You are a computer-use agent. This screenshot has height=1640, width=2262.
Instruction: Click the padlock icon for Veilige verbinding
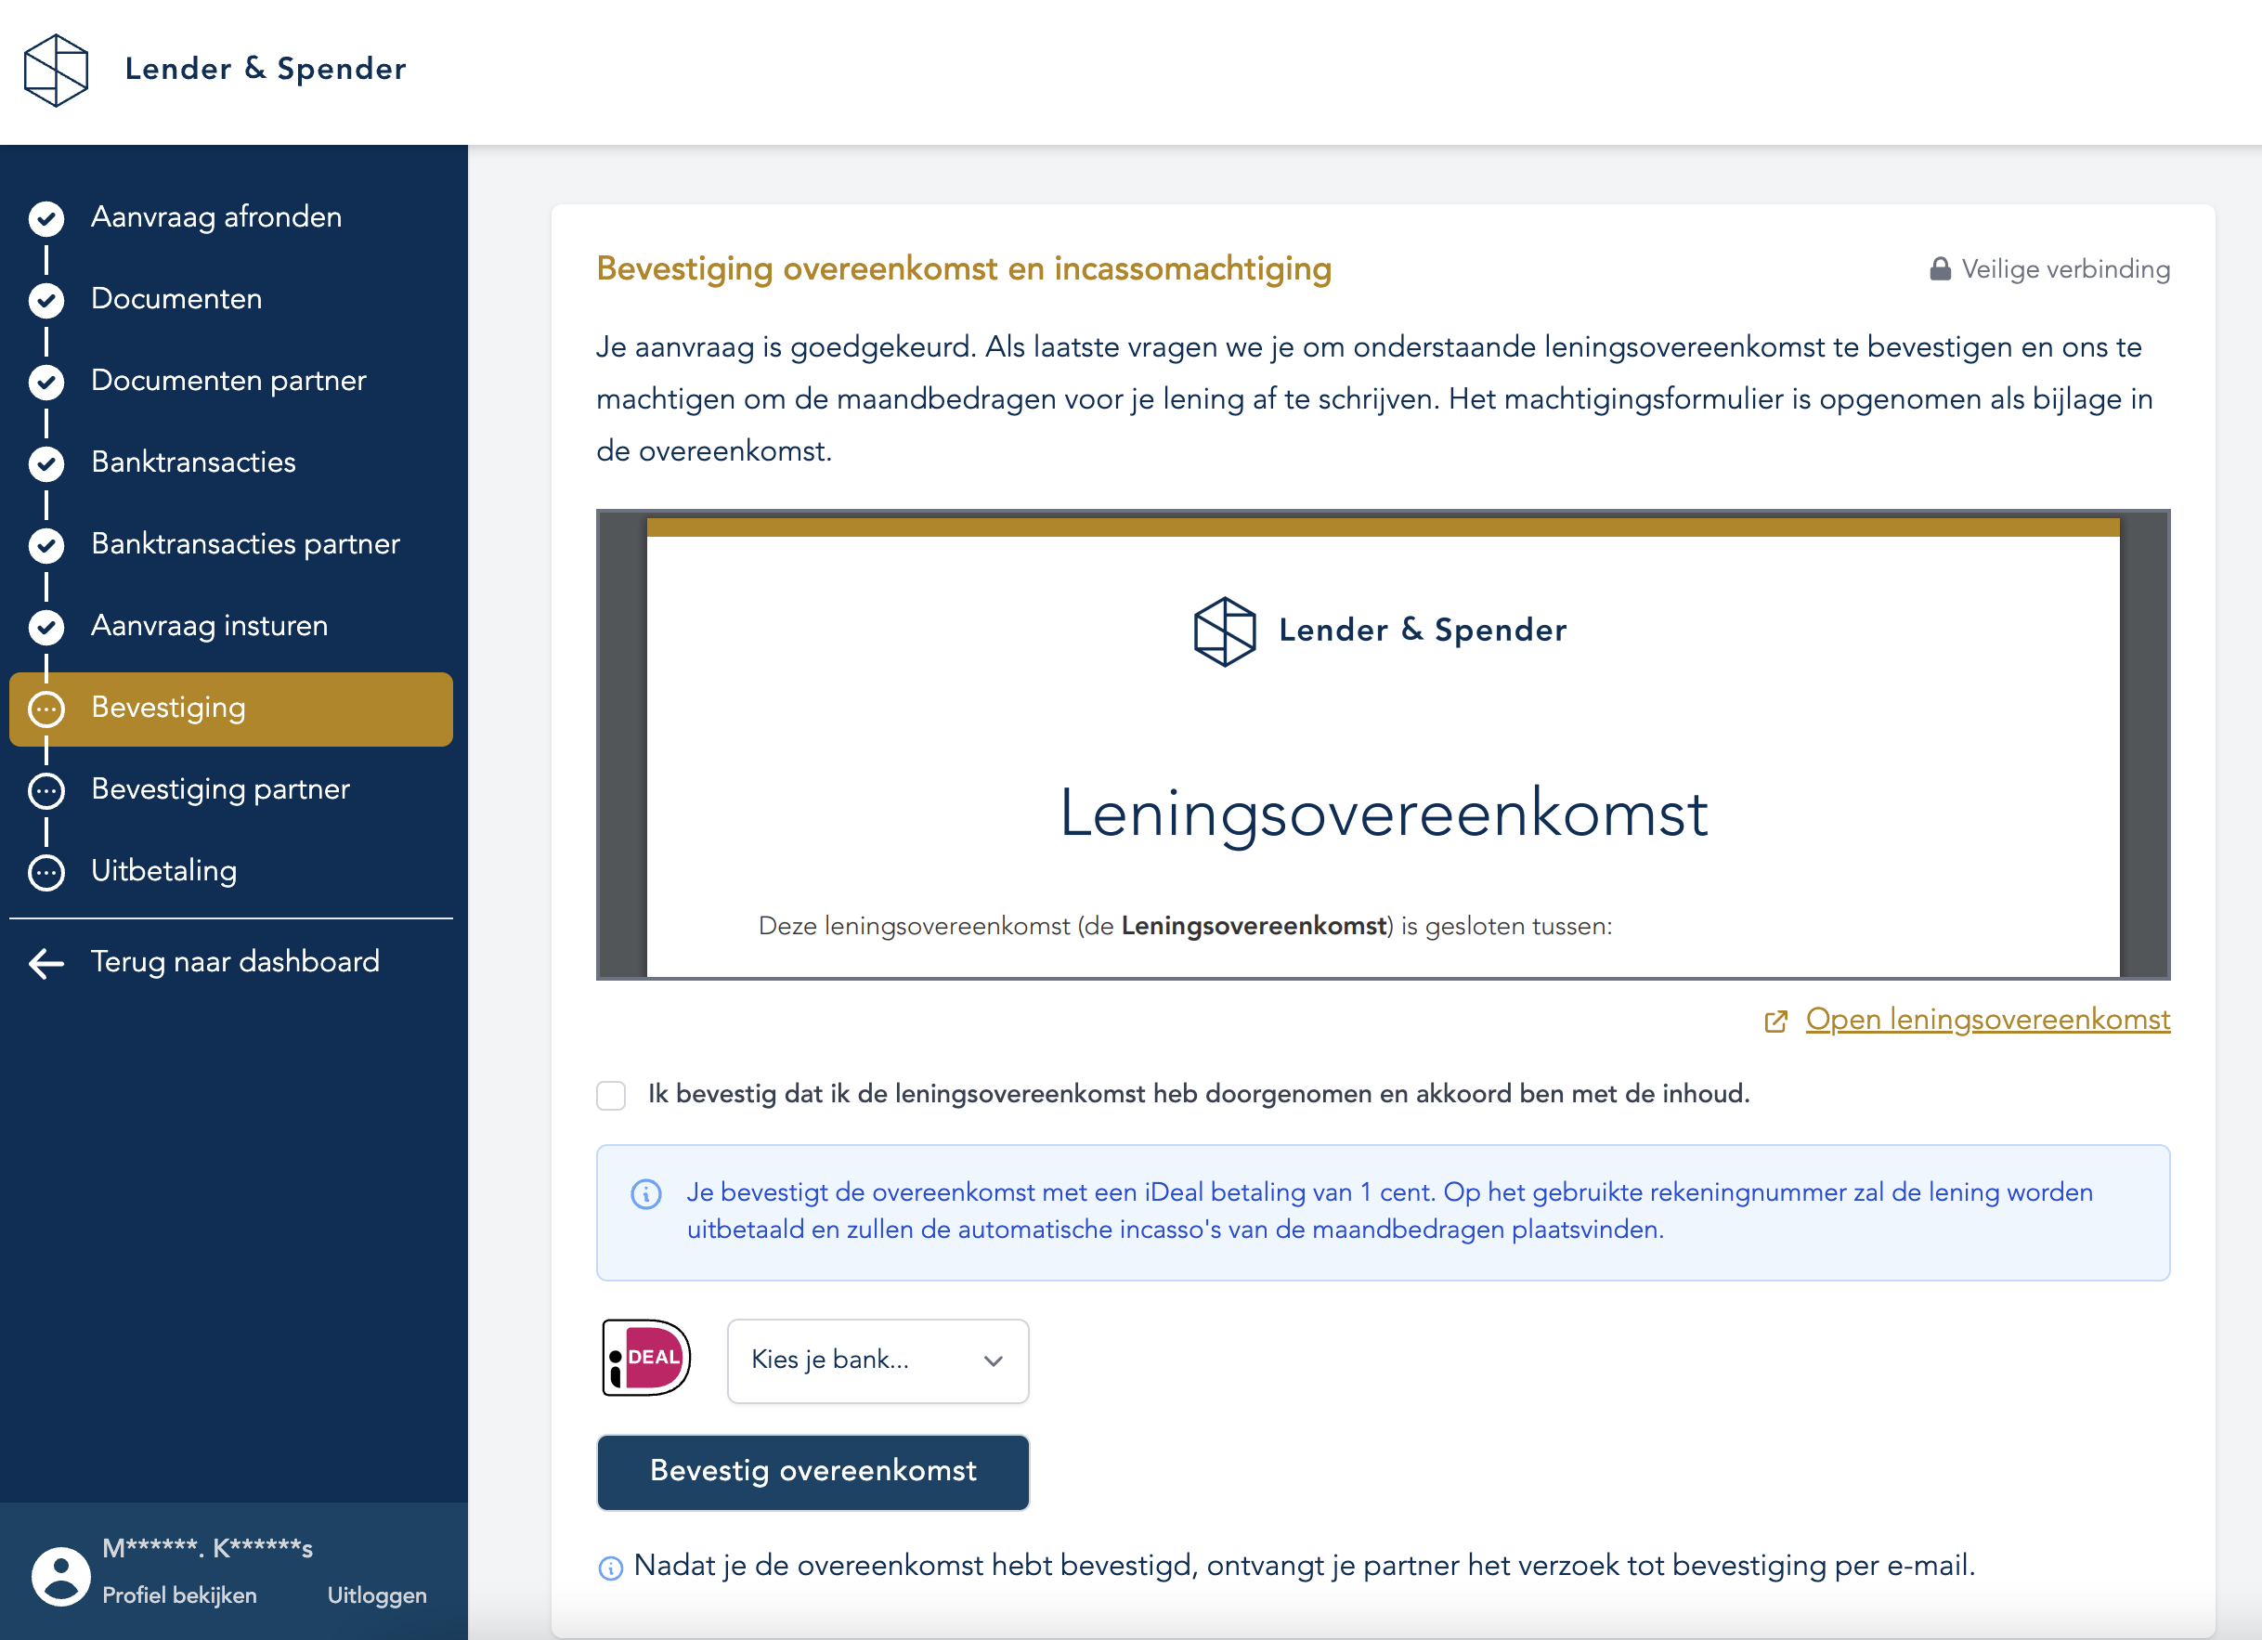(1940, 269)
